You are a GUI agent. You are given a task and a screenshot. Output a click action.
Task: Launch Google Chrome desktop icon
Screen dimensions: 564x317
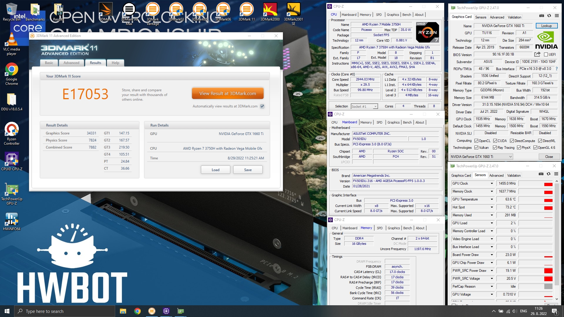coord(11,74)
